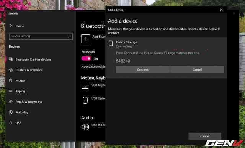This screenshot has width=245, height=148.
Task: Click the Home icon in Settings sidebar
Action: point(11,26)
